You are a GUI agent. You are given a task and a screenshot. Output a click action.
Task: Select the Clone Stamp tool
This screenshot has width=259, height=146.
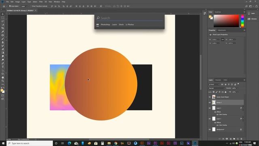(3, 42)
